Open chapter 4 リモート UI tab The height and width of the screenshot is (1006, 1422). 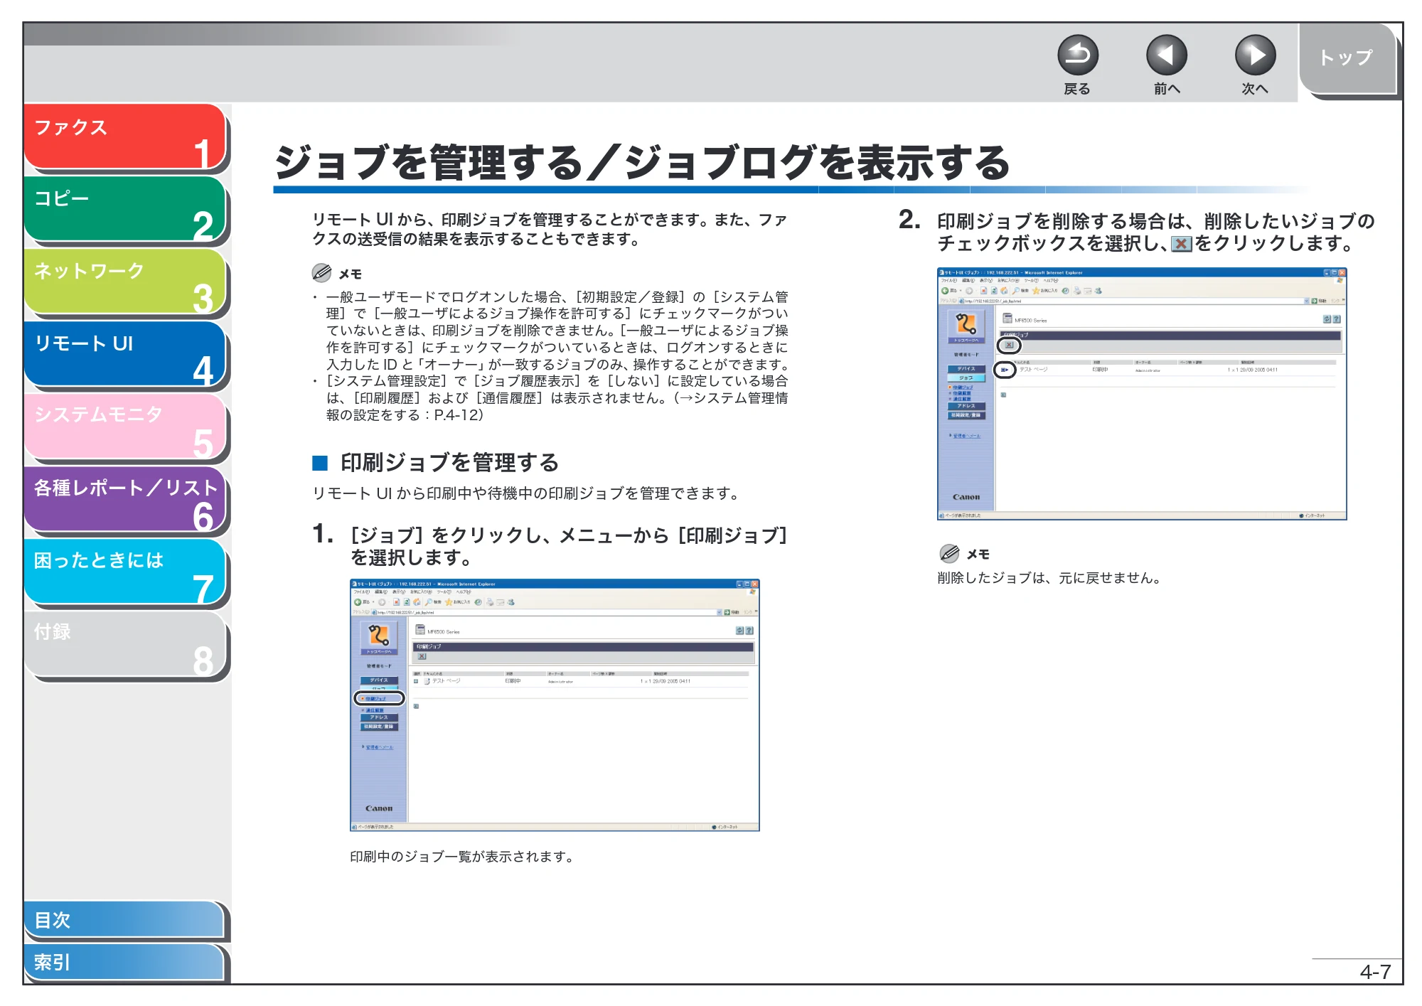[x=125, y=354]
